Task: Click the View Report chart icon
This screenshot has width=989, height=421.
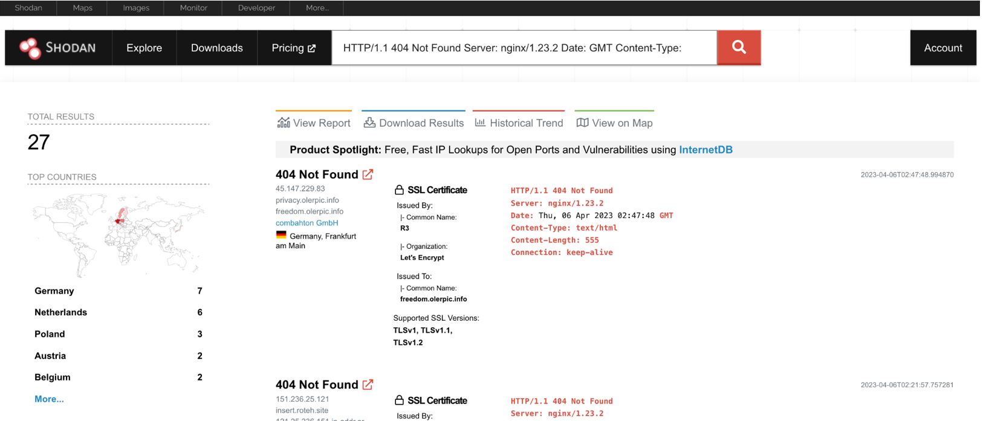Action: pos(284,123)
